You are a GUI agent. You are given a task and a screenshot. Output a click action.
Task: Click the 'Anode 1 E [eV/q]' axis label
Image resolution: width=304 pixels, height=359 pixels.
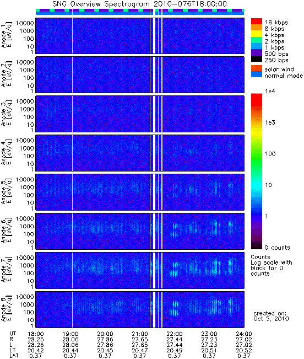pyautogui.click(x=6, y=36)
